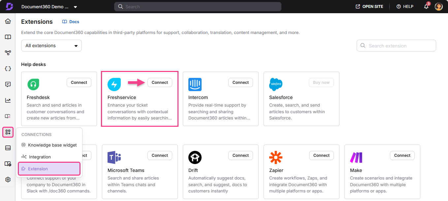Select Knowledge base widget from Connections menu

point(52,145)
